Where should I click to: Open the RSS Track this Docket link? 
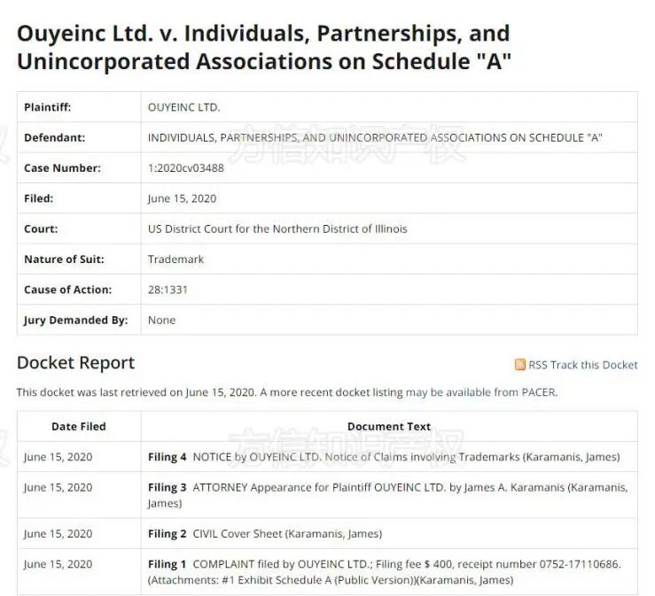click(582, 365)
